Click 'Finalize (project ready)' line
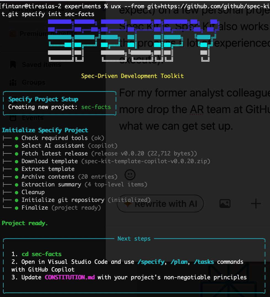The height and width of the screenshot is (297, 270). click(61, 208)
